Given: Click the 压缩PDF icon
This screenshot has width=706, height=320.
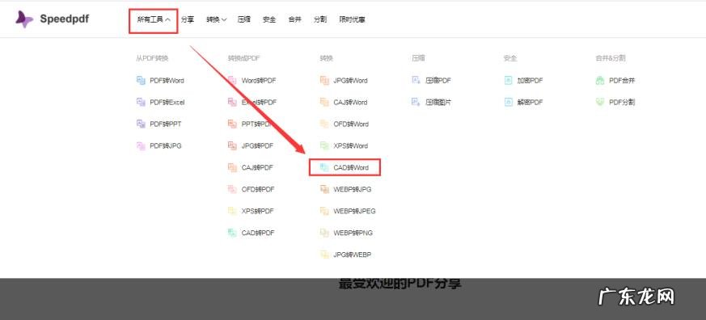Looking at the screenshot, I should pyautogui.click(x=416, y=81).
